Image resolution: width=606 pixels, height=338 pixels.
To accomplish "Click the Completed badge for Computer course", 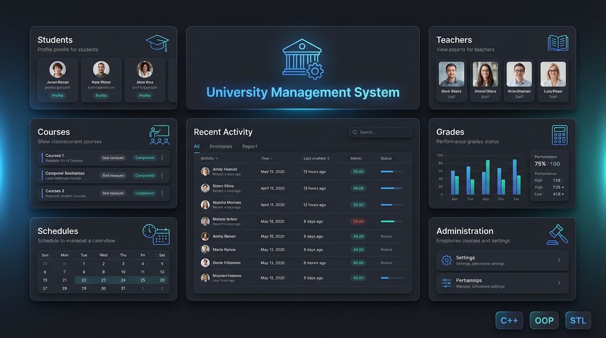I will pos(144,176).
